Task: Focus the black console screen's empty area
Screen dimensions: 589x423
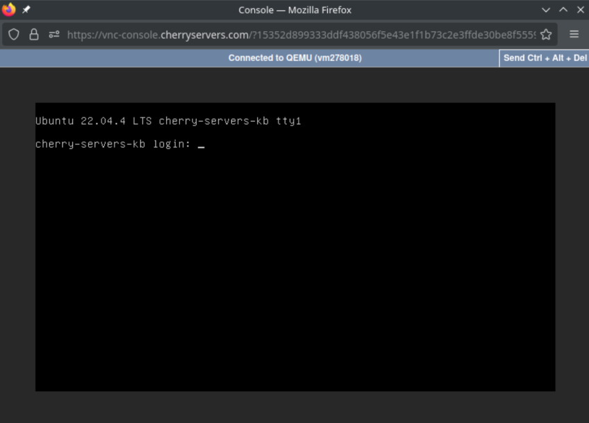Action: (x=295, y=278)
